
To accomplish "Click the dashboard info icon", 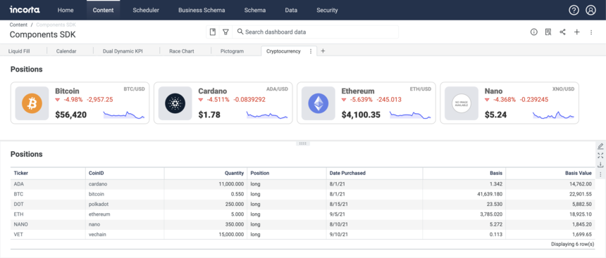I will coord(533,32).
